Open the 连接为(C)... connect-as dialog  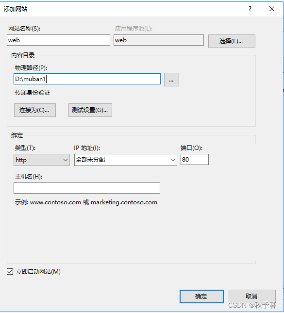(35, 110)
